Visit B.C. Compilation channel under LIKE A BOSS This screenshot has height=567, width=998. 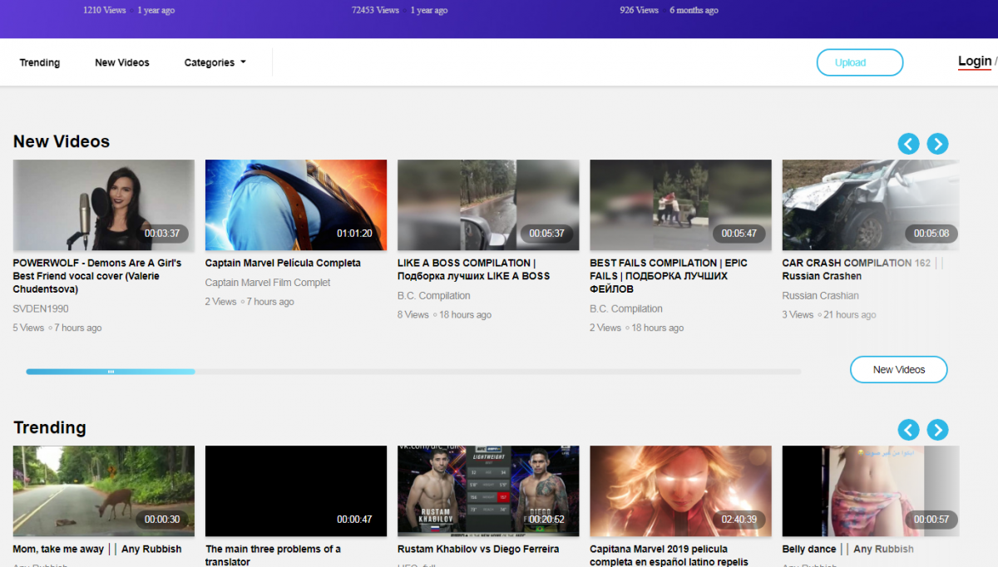[434, 296]
